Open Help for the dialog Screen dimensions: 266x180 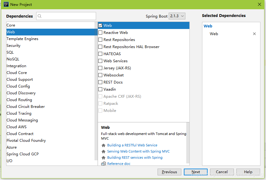[248, 172]
